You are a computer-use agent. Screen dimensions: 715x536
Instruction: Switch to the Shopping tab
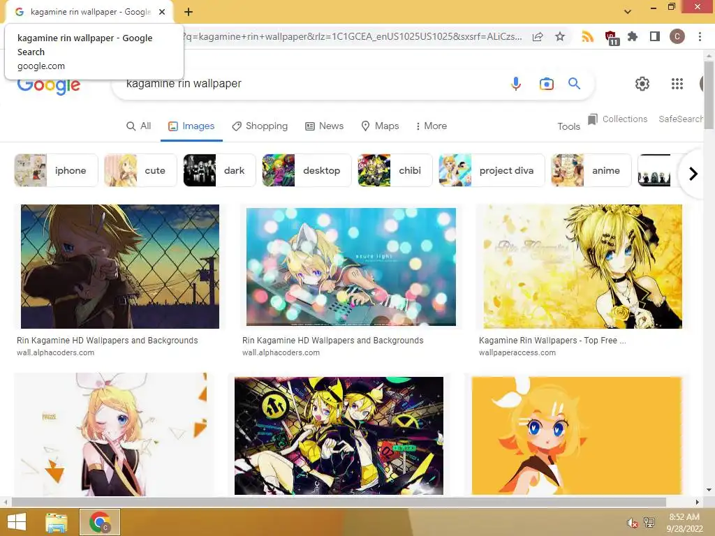click(x=260, y=126)
